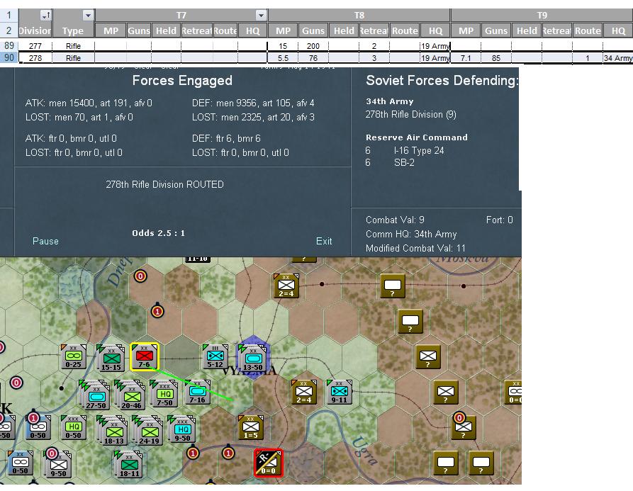Select the 9-11 cyan infantry counter

pyautogui.click(x=340, y=392)
